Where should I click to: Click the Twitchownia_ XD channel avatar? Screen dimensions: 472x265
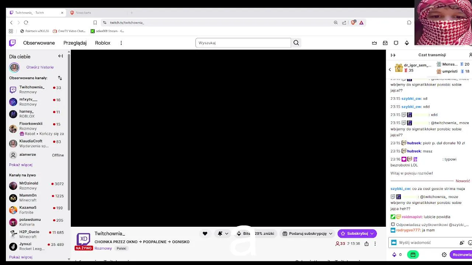[83, 239]
